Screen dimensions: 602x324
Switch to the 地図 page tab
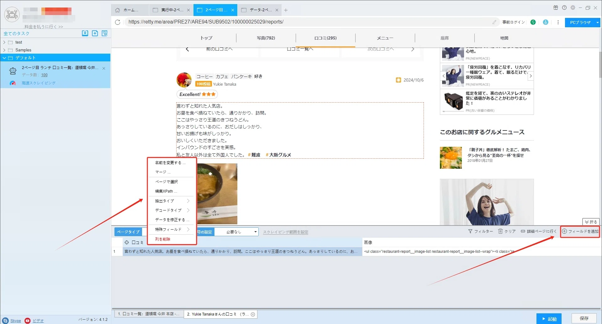[504, 38]
